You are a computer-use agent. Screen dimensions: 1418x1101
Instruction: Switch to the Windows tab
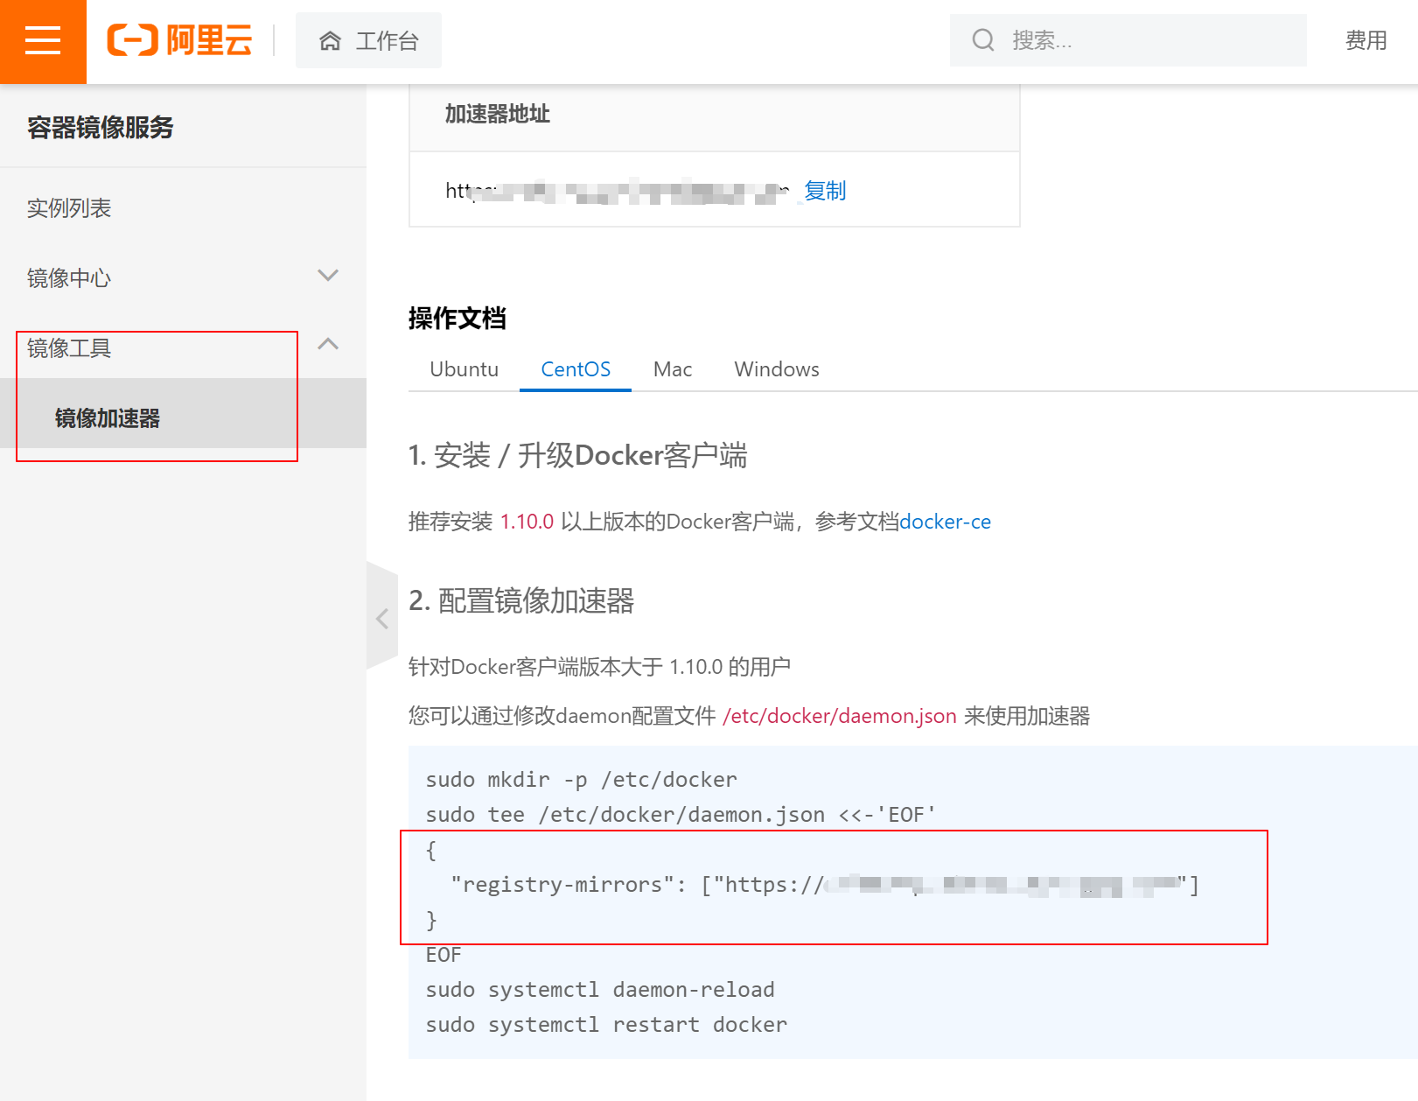tap(776, 369)
